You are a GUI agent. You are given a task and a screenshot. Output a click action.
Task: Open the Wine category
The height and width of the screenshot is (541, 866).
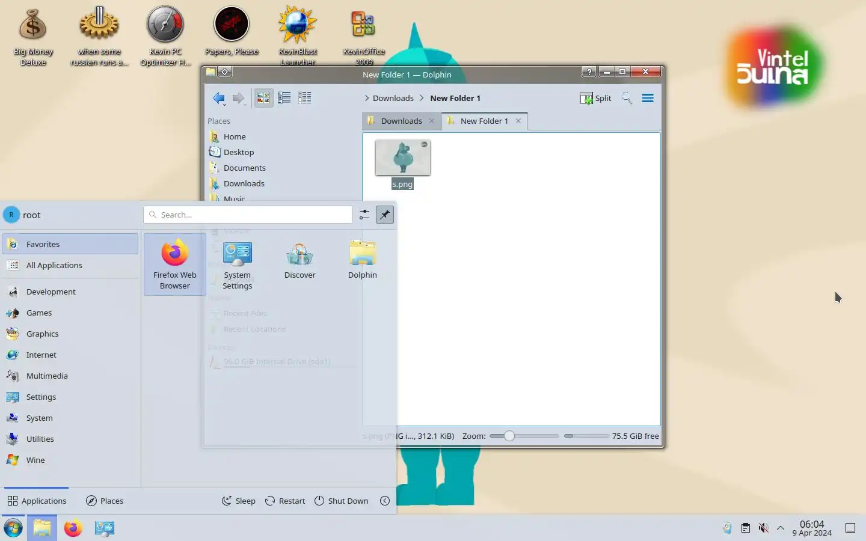click(x=70, y=460)
